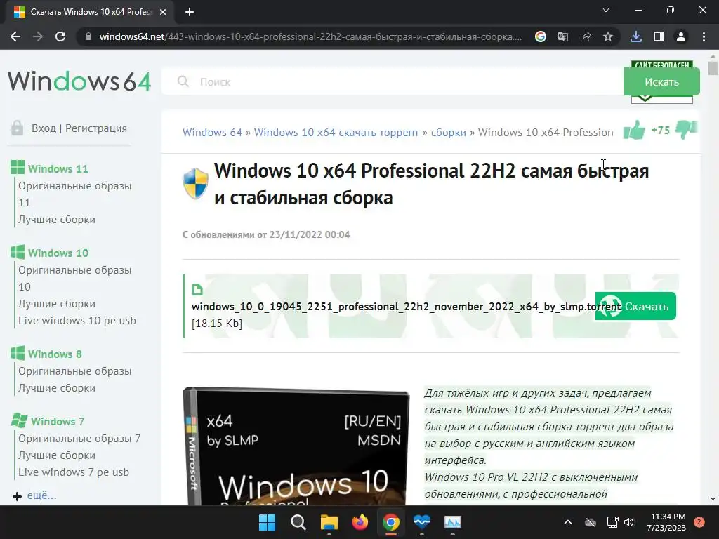
Task: Open Chrome downloads
Action: coord(636,36)
